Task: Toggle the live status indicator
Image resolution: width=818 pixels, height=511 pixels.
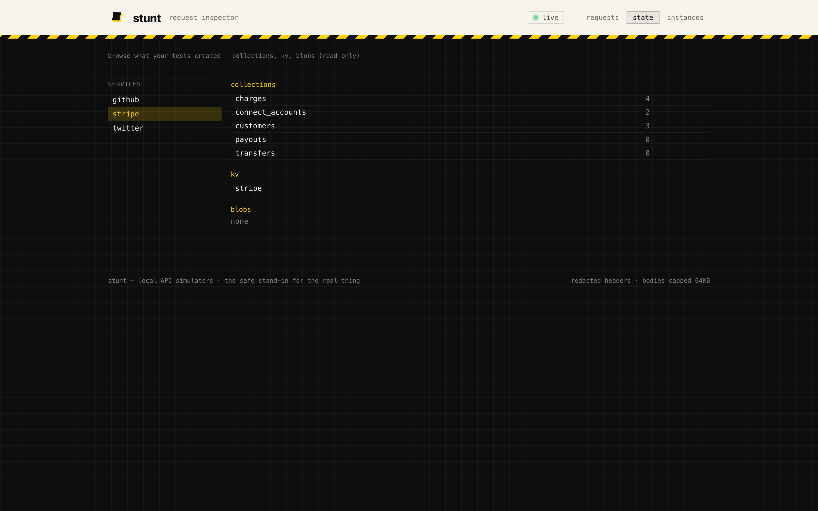Action: [x=546, y=18]
